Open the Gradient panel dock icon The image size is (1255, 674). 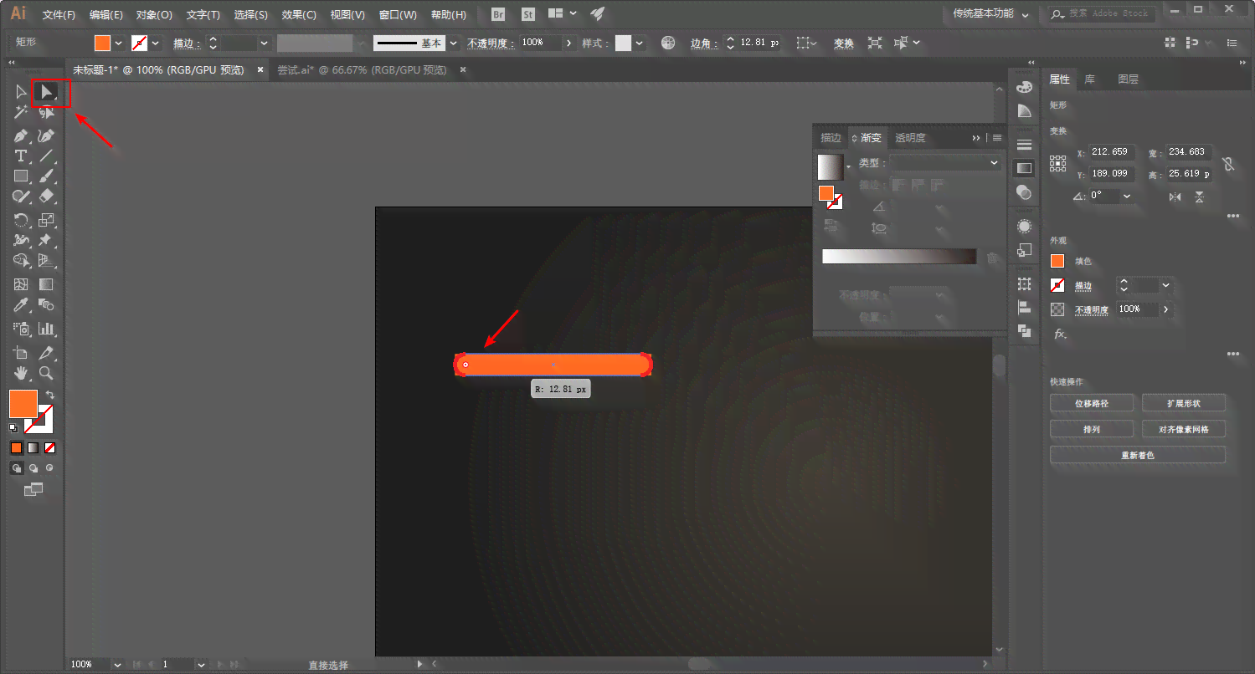[1024, 168]
